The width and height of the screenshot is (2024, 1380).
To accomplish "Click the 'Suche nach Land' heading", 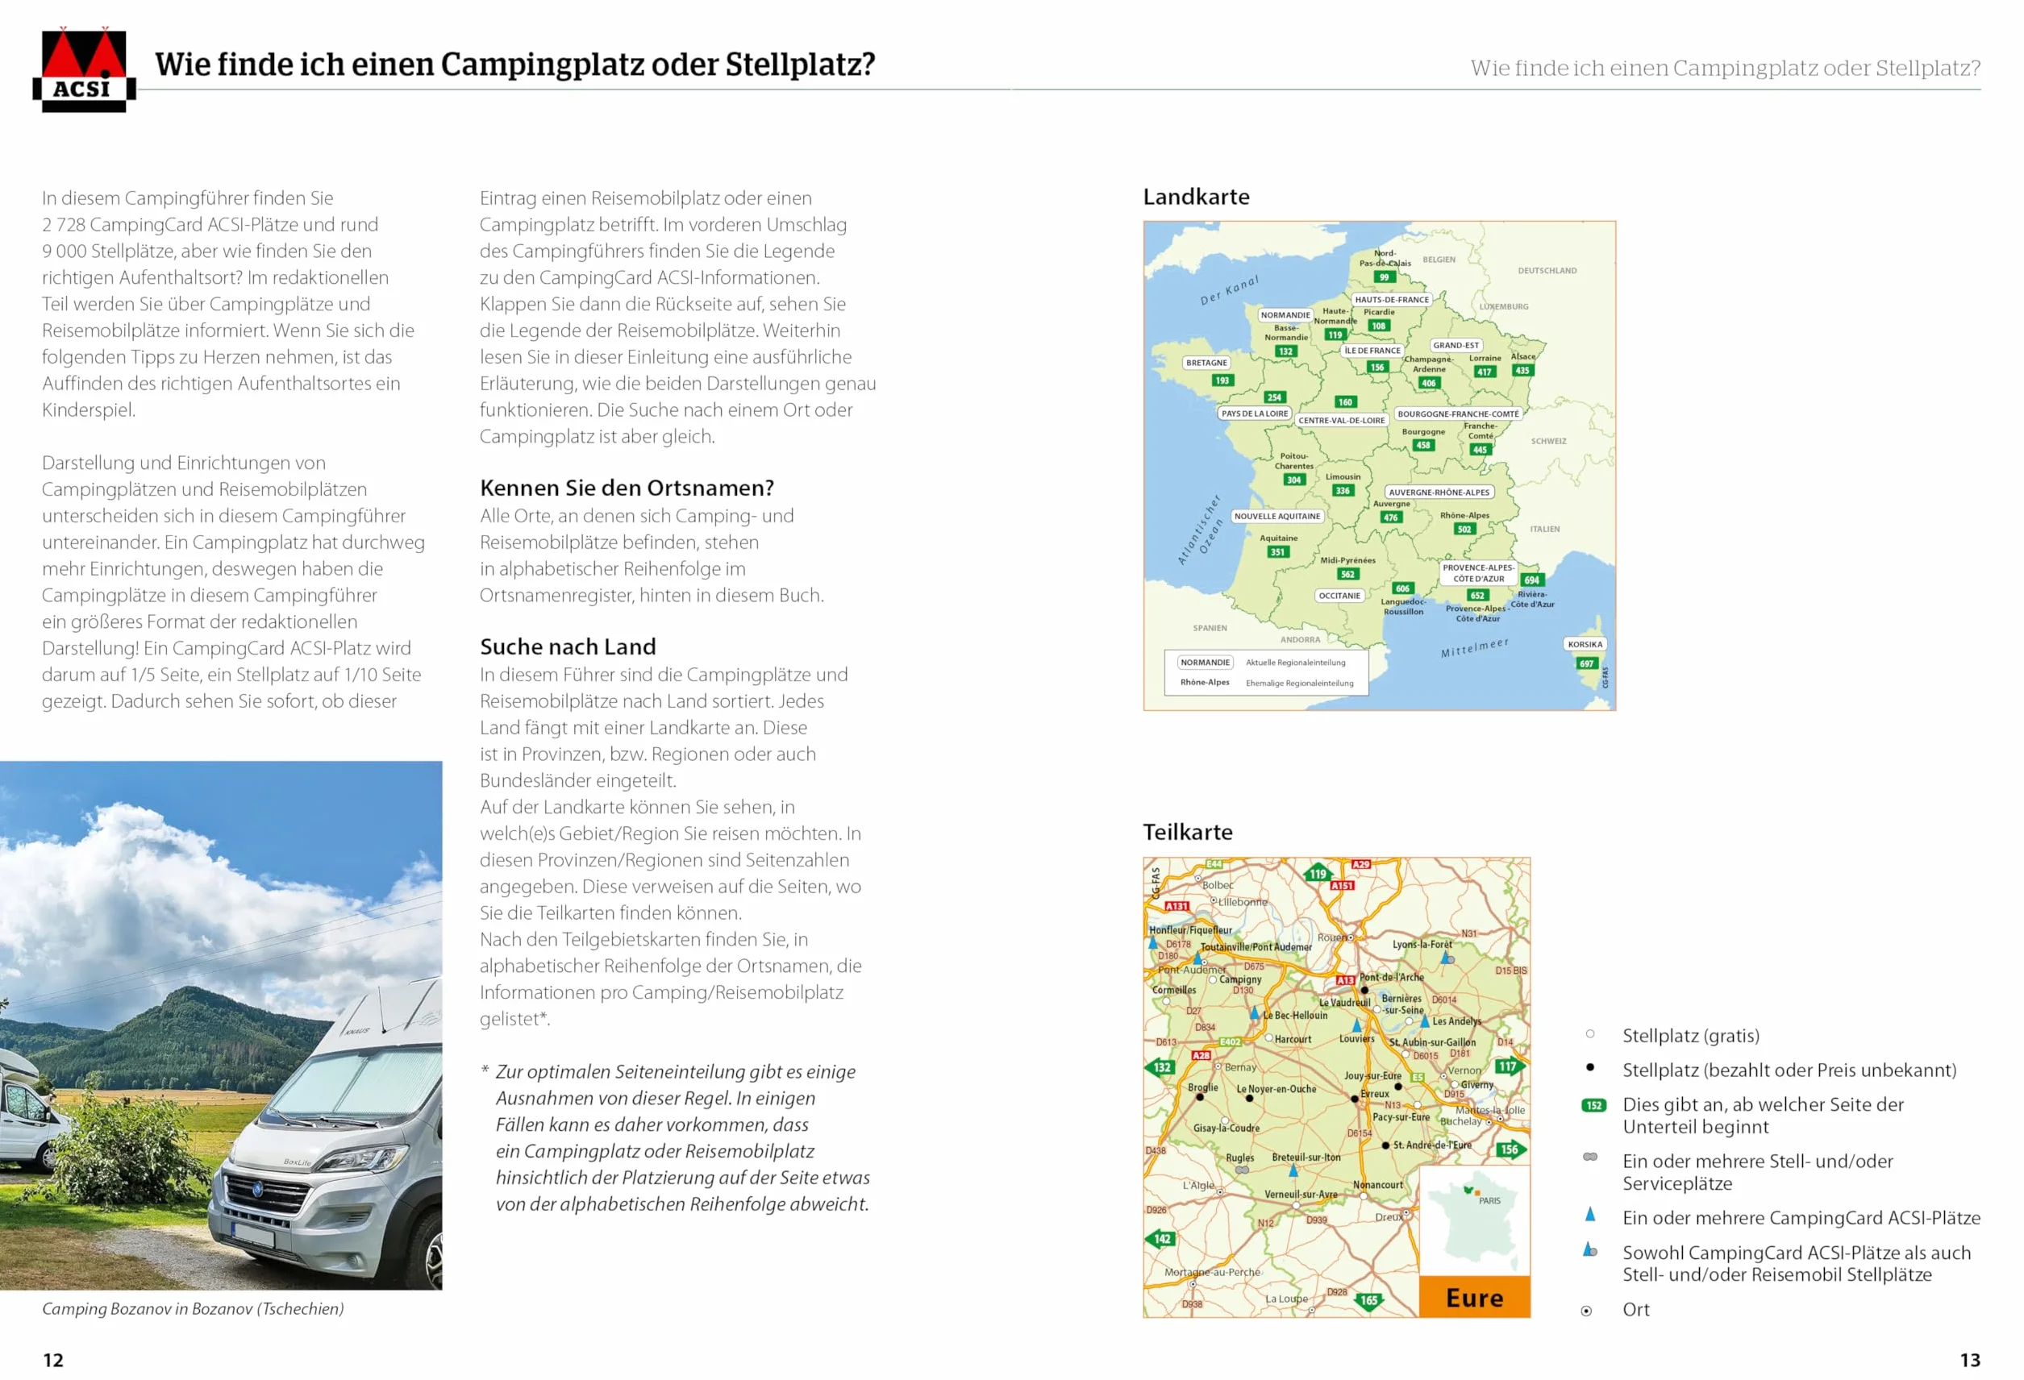I will [568, 646].
